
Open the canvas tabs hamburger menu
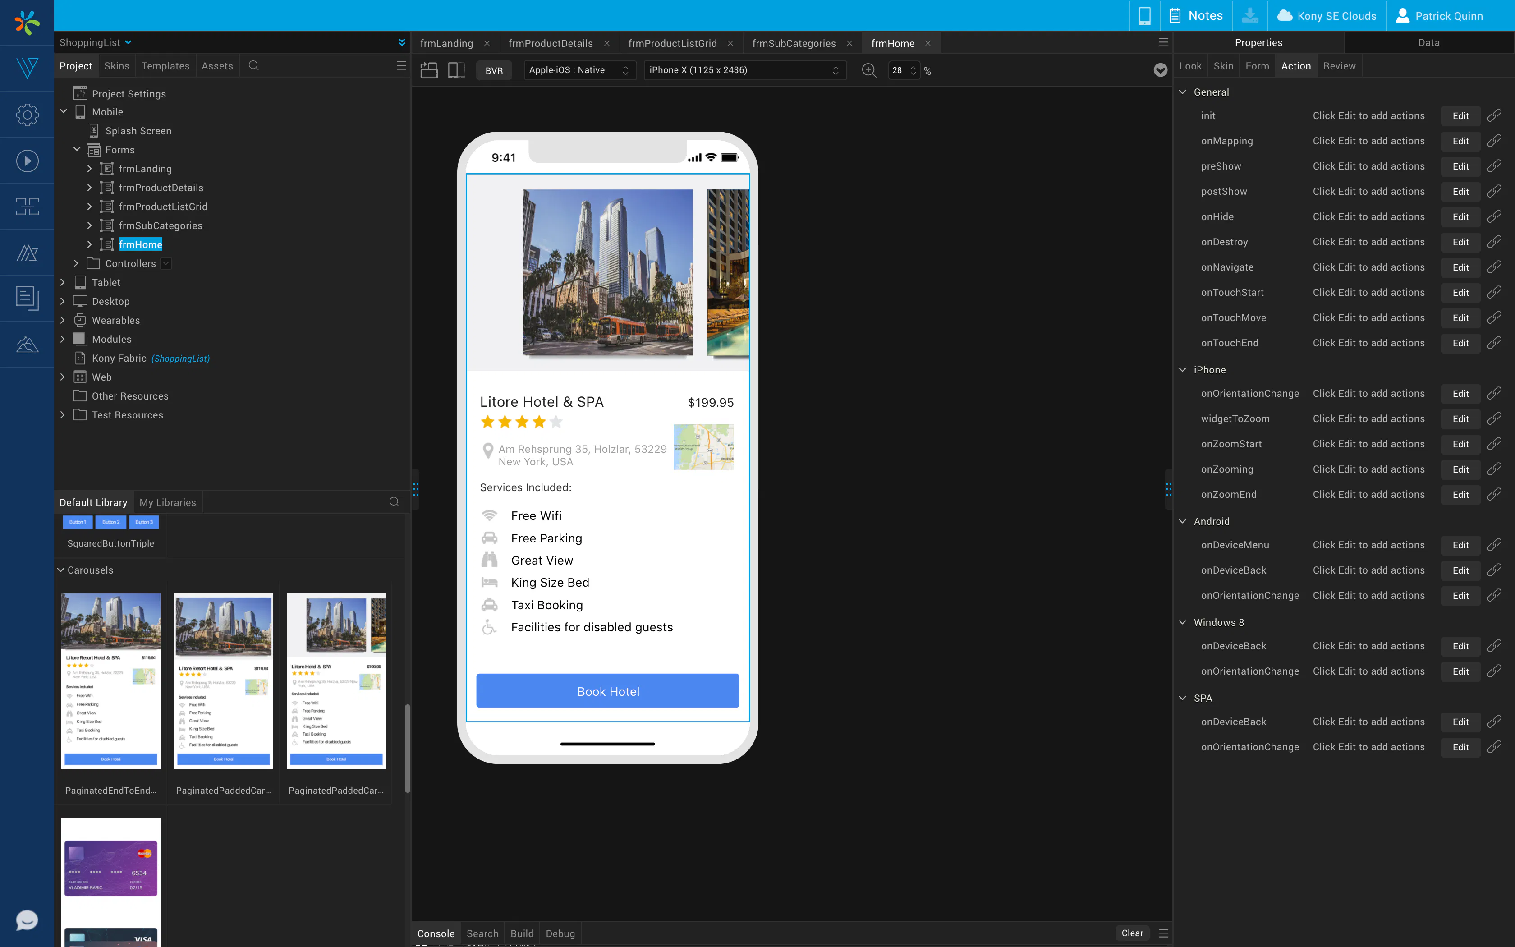click(1163, 42)
